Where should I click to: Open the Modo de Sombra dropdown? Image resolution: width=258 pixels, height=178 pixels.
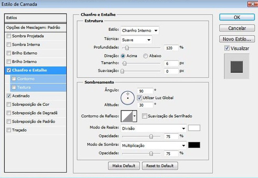(x=154, y=145)
